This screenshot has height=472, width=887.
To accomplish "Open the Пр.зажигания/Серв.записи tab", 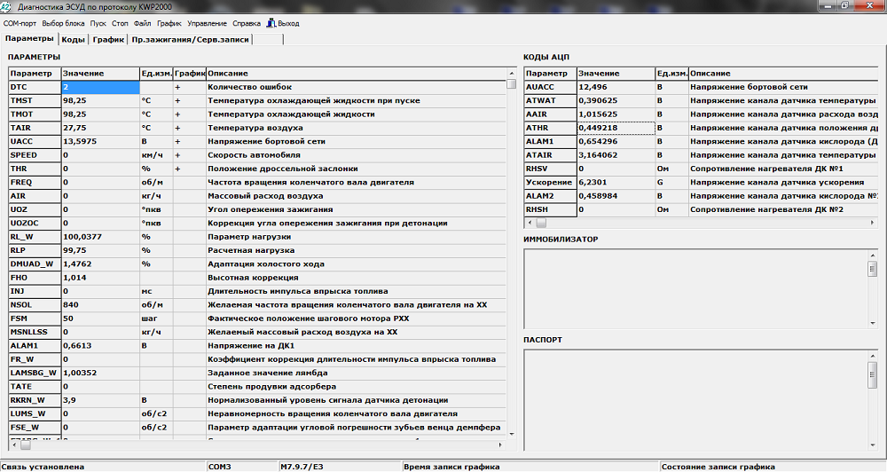I will [191, 39].
